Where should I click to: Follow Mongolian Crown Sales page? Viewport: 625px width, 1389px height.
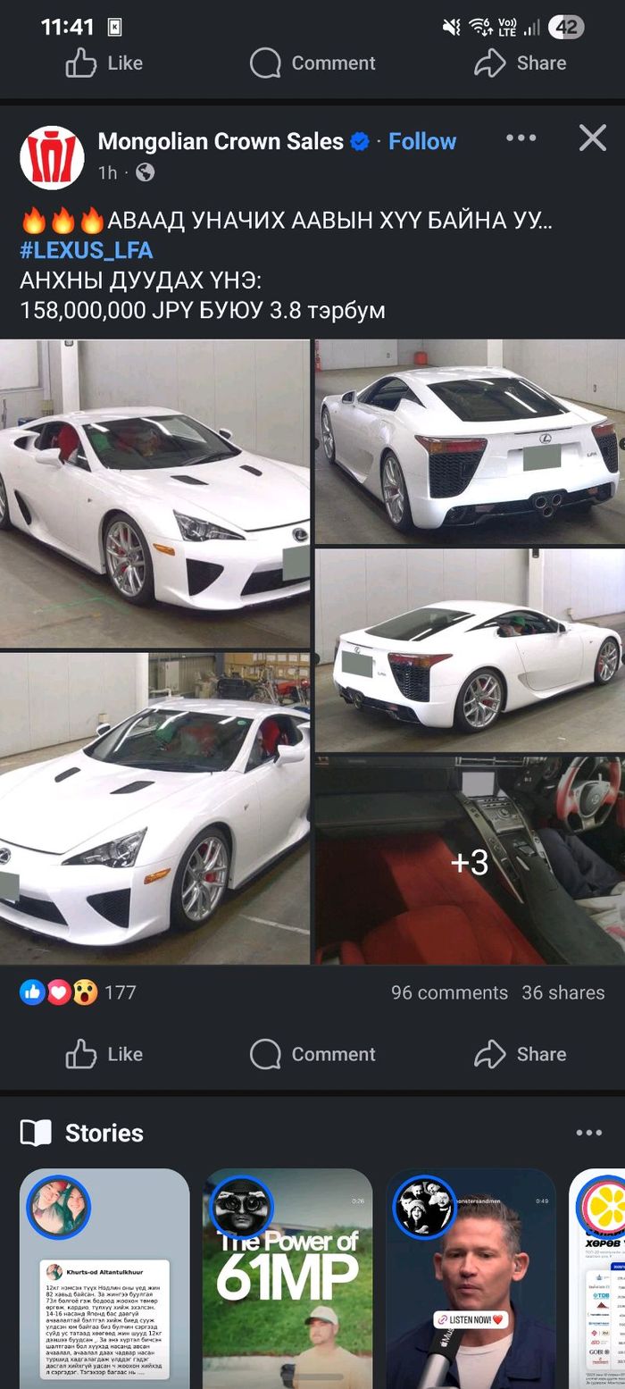pos(421,141)
